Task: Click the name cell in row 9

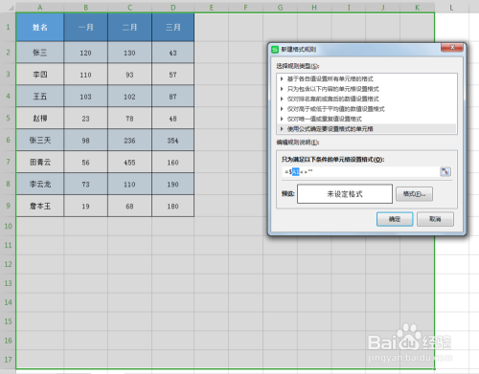Action: (x=40, y=206)
